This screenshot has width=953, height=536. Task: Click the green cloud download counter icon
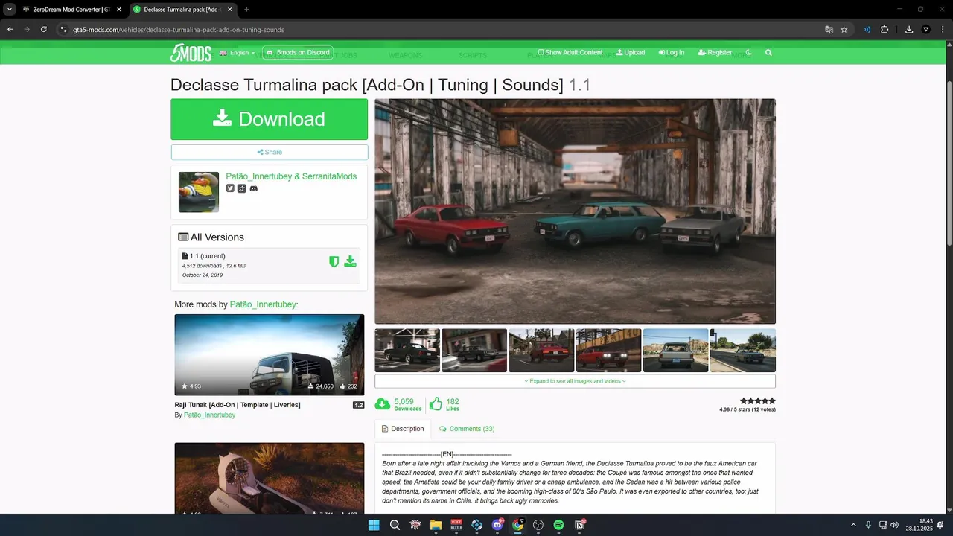tap(382, 404)
